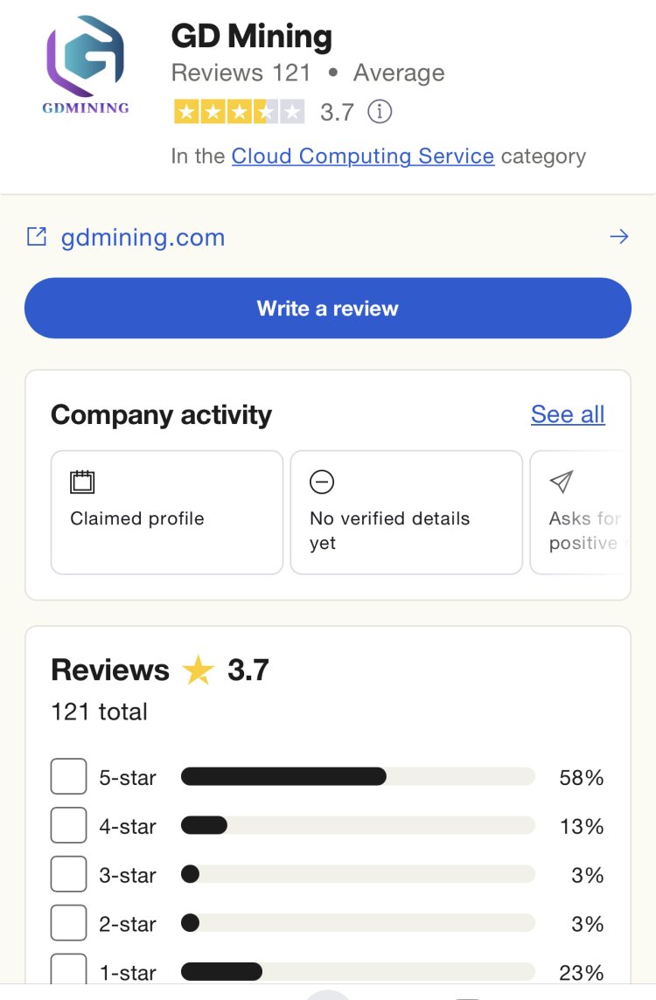The image size is (656, 1000).
Task: Click the yellow star beside Reviews heading
Action: pos(199,670)
